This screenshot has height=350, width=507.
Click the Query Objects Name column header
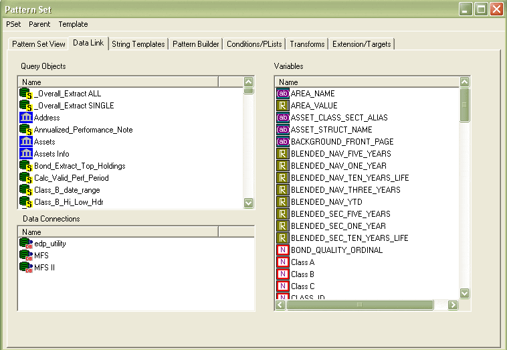coord(118,82)
